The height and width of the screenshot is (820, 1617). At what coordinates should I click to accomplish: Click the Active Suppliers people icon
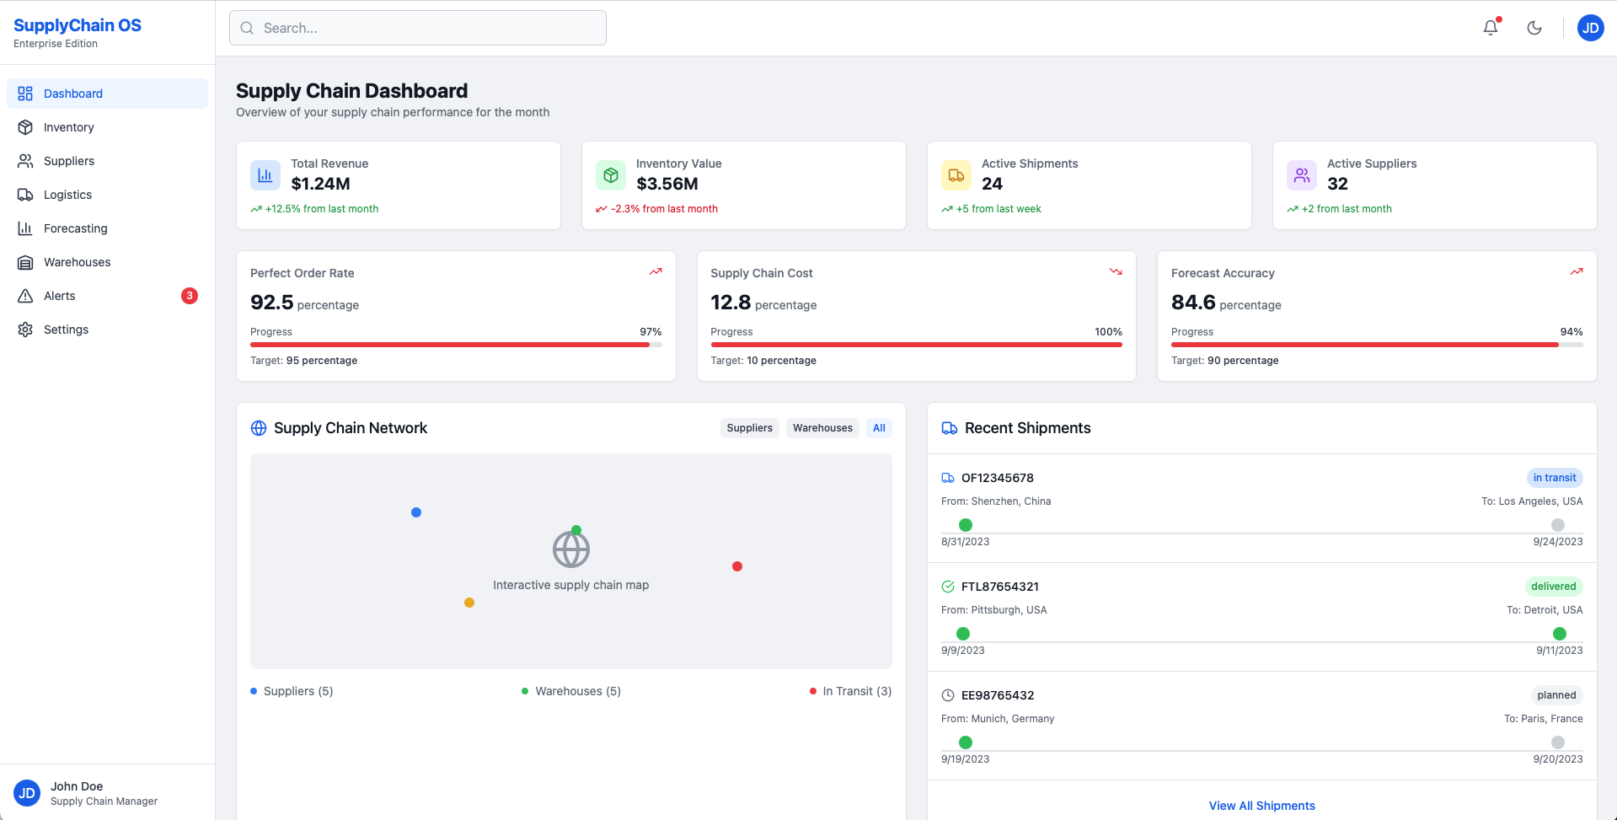point(1302,175)
